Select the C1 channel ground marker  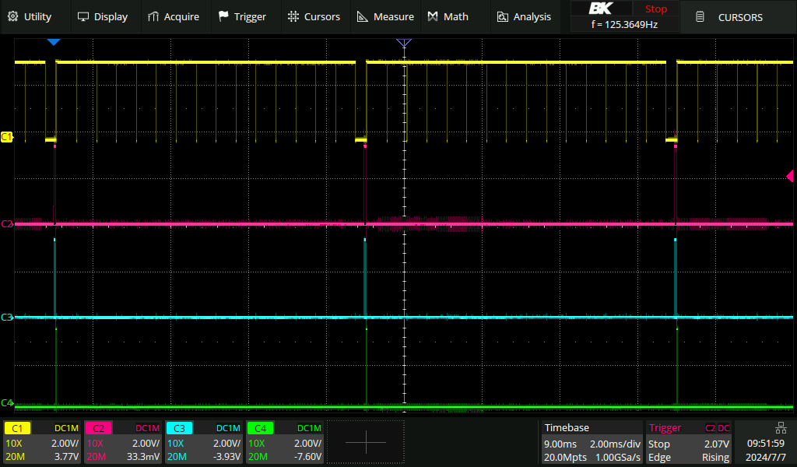(x=6, y=137)
